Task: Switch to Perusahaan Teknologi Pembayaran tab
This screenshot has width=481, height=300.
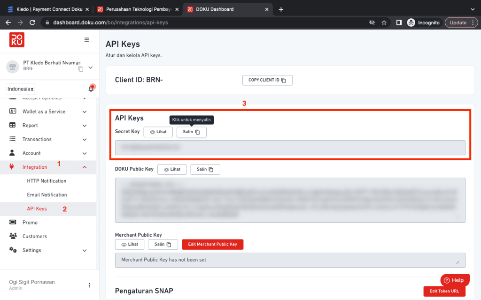Action: pyautogui.click(x=139, y=9)
